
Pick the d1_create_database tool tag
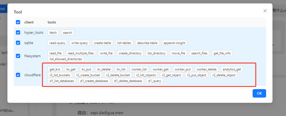94,81
